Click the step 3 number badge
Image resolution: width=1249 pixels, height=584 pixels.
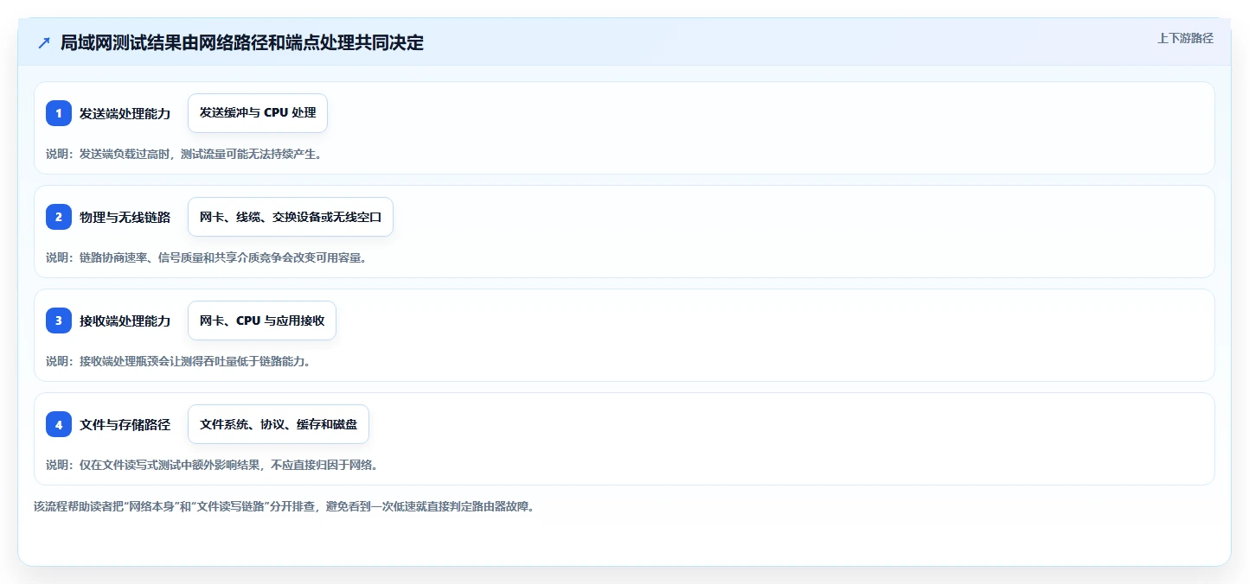59,321
